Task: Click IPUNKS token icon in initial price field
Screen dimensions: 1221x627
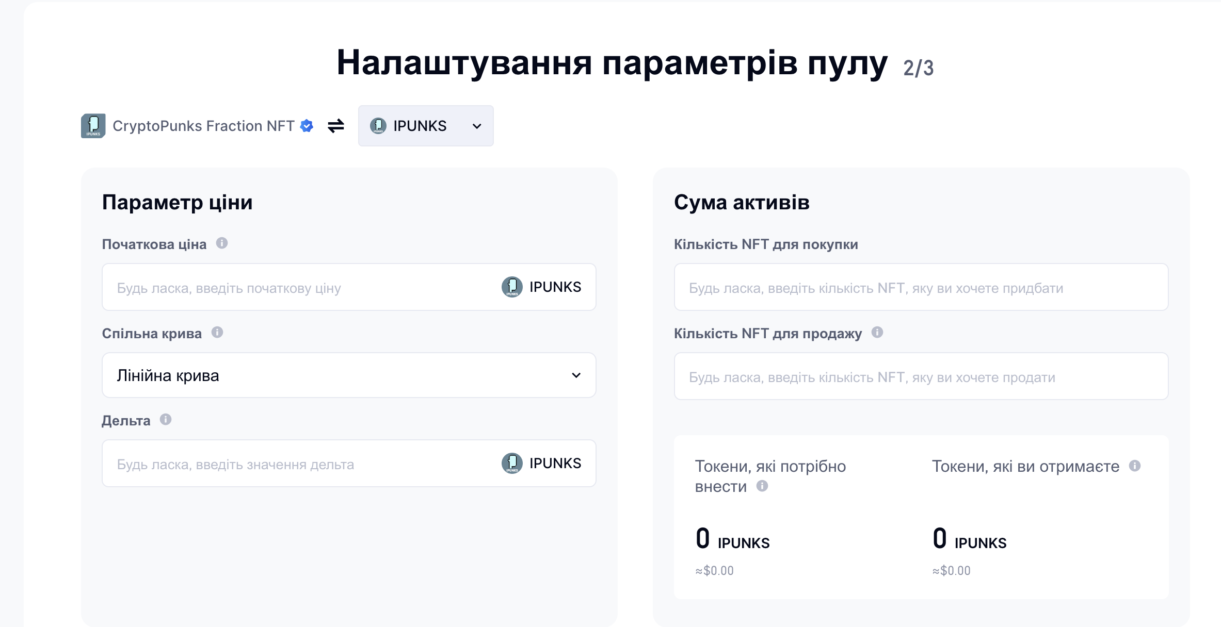Action: (x=512, y=287)
